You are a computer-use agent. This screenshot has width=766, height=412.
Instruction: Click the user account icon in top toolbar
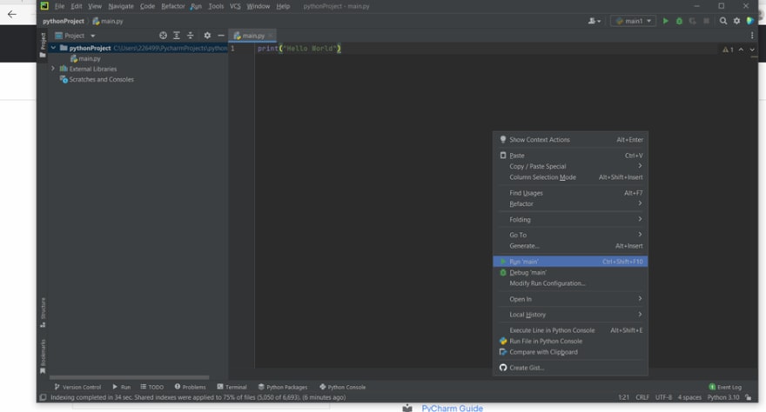click(594, 21)
